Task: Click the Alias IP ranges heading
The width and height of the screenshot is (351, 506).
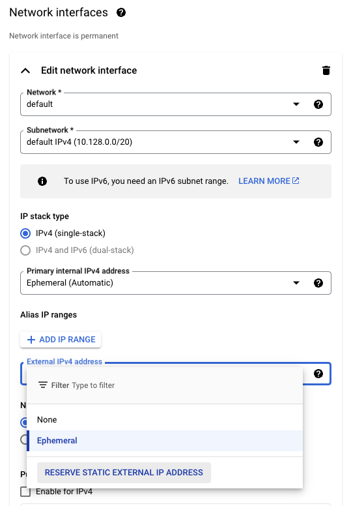Action: tap(49, 315)
